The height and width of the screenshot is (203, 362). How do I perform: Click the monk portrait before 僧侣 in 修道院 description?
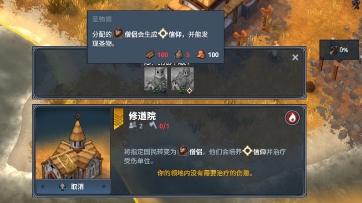[183, 150]
